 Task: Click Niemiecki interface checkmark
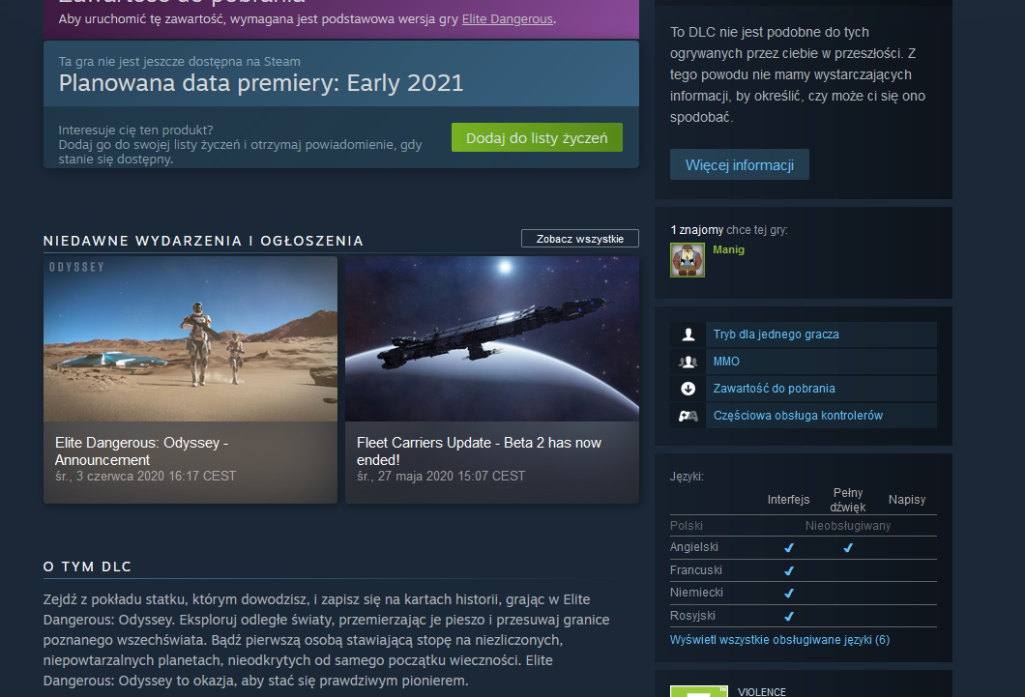coord(789,594)
